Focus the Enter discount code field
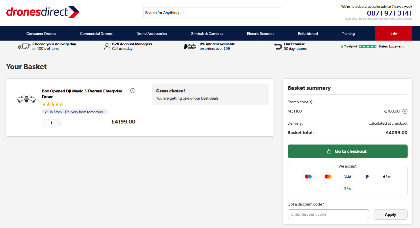Image resolution: width=420 pixels, height=228 pixels. click(x=328, y=214)
